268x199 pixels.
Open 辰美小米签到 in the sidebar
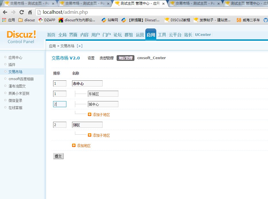click(x=19, y=93)
